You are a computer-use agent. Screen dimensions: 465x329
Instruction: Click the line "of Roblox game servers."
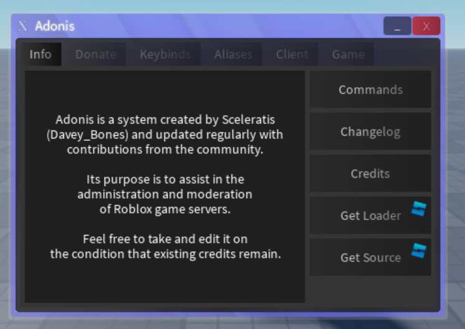coord(165,209)
